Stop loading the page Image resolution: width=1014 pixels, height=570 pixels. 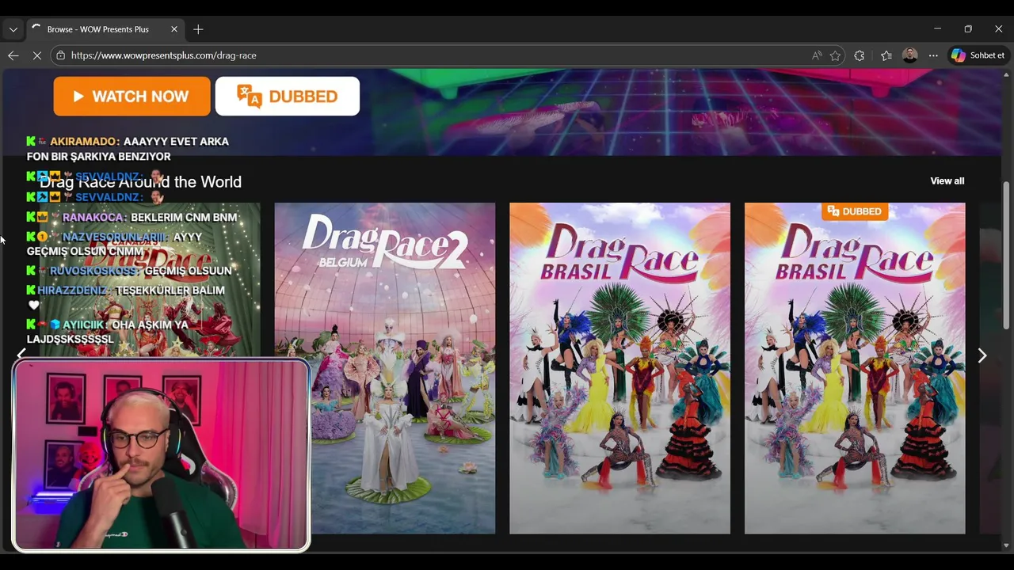[x=37, y=55]
